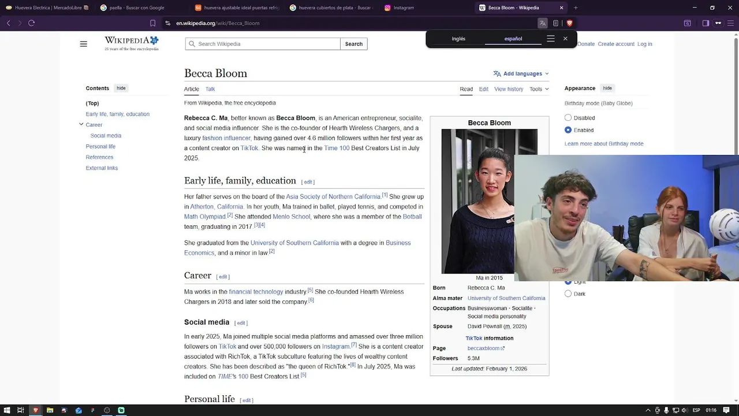Open the notifications center in the taskbar
The height and width of the screenshot is (416, 739).
pyautogui.click(x=726, y=410)
